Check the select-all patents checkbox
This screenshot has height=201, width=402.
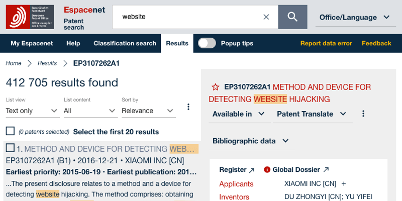pyautogui.click(x=10, y=131)
